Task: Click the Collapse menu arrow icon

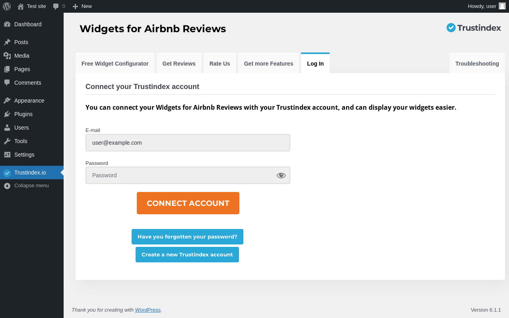Action: point(7,186)
